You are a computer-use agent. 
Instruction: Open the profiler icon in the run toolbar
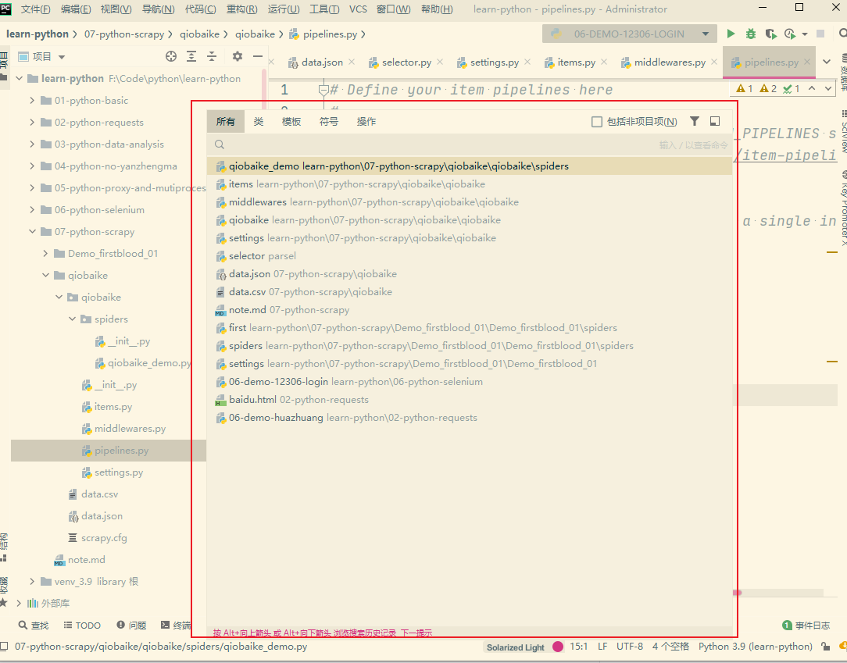point(790,34)
